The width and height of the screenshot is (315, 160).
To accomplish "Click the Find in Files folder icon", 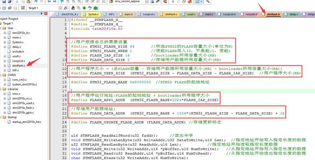I will pos(111,2).
